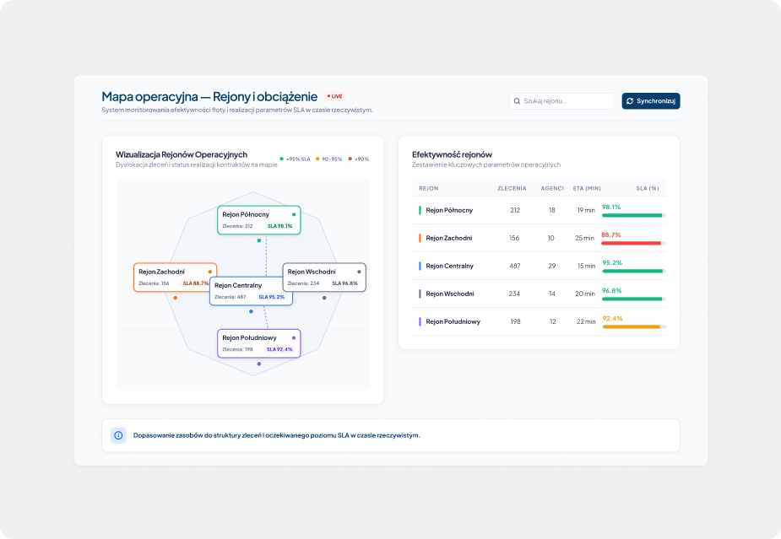Select the Rejon Zachodni table row
The width and height of the screenshot is (781, 539).
(539, 238)
